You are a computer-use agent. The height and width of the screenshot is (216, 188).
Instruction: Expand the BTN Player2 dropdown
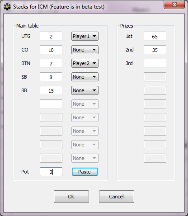pos(85,63)
